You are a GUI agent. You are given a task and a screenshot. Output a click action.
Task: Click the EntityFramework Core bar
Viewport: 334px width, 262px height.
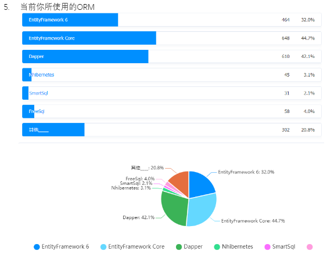point(89,38)
